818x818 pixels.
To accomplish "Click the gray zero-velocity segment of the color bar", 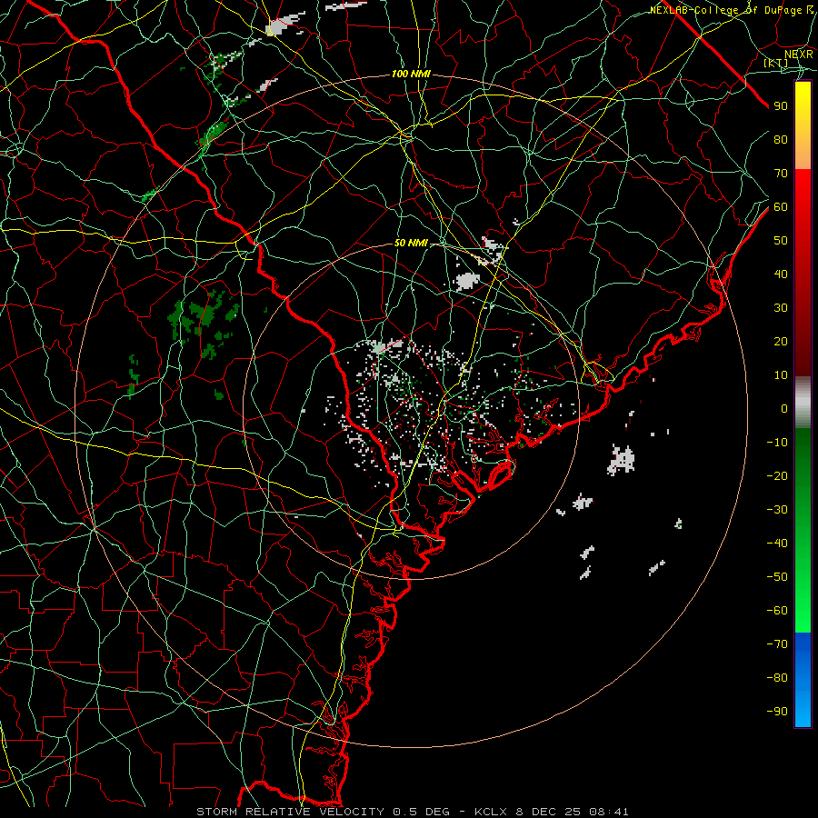I will (x=803, y=402).
